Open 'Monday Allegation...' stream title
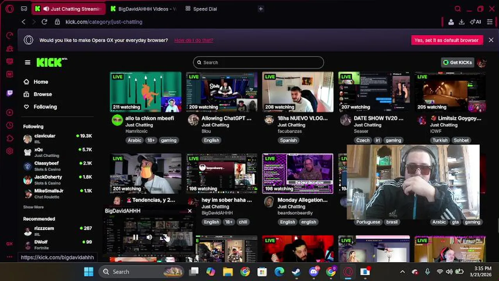 pos(303,200)
